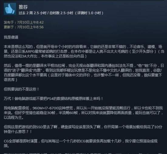Click the 3A大作 mention in the text
The height and width of the screenshot is (154, 167).
pos(26,56)
